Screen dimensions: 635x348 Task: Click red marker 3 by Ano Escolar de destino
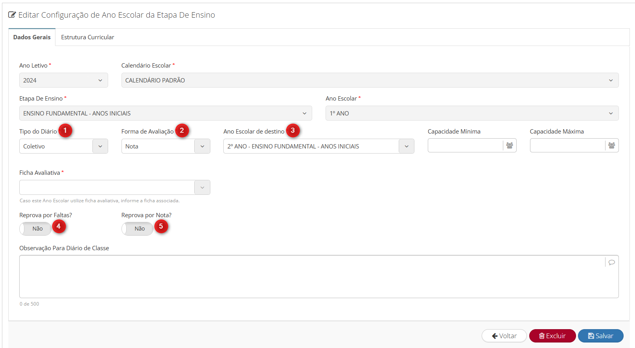[x=293, y=130]
